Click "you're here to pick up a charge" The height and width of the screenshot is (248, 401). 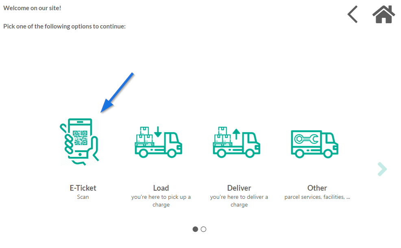(161, 201)
